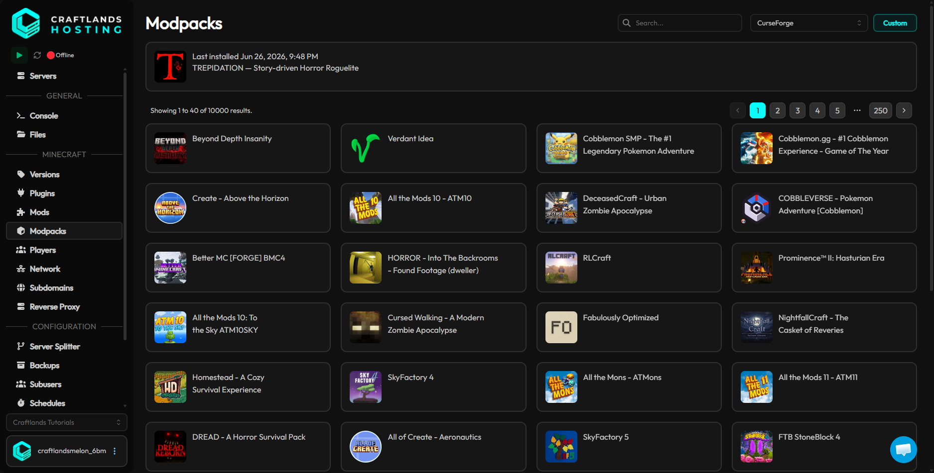
Task: Jump to last page 250
Action: click(881, 110)
